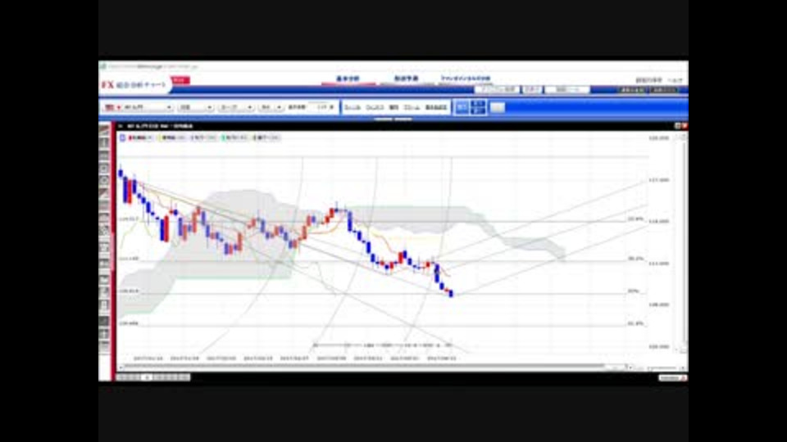Click the last dark button at bar's right end
This screenshot has height=442, width=787.
(663, 90)
